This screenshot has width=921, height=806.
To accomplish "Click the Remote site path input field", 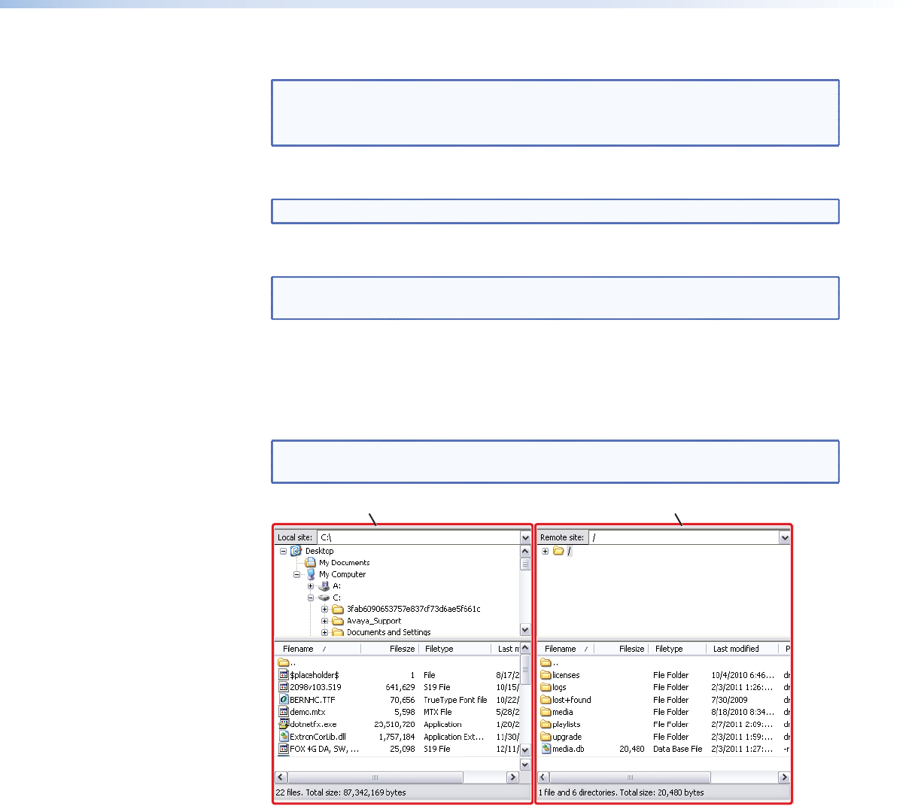I will [684, 537].
